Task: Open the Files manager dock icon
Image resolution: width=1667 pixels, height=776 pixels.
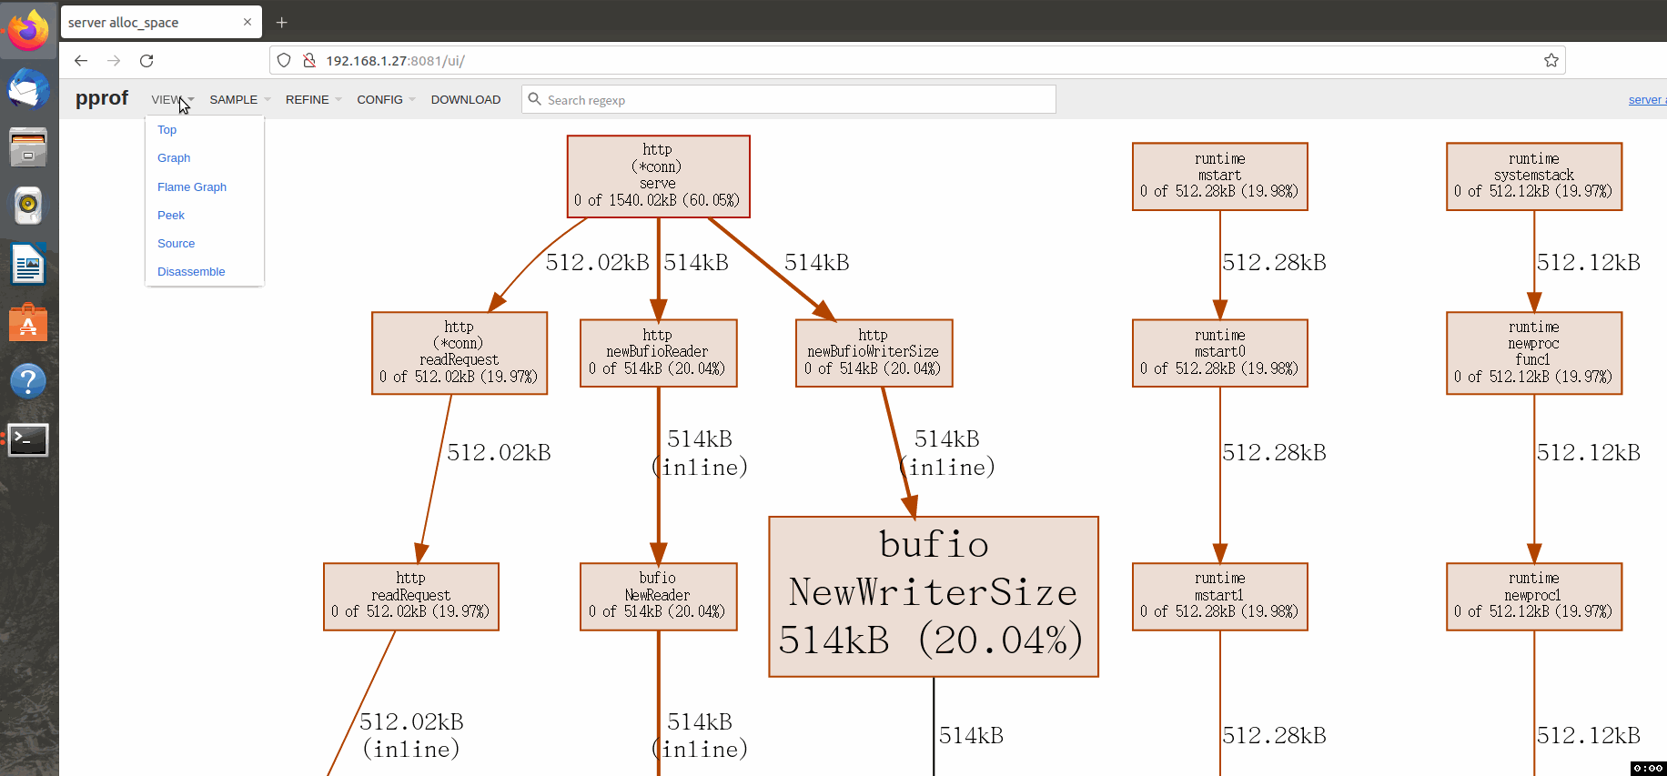Action: [x=28, y=146]
